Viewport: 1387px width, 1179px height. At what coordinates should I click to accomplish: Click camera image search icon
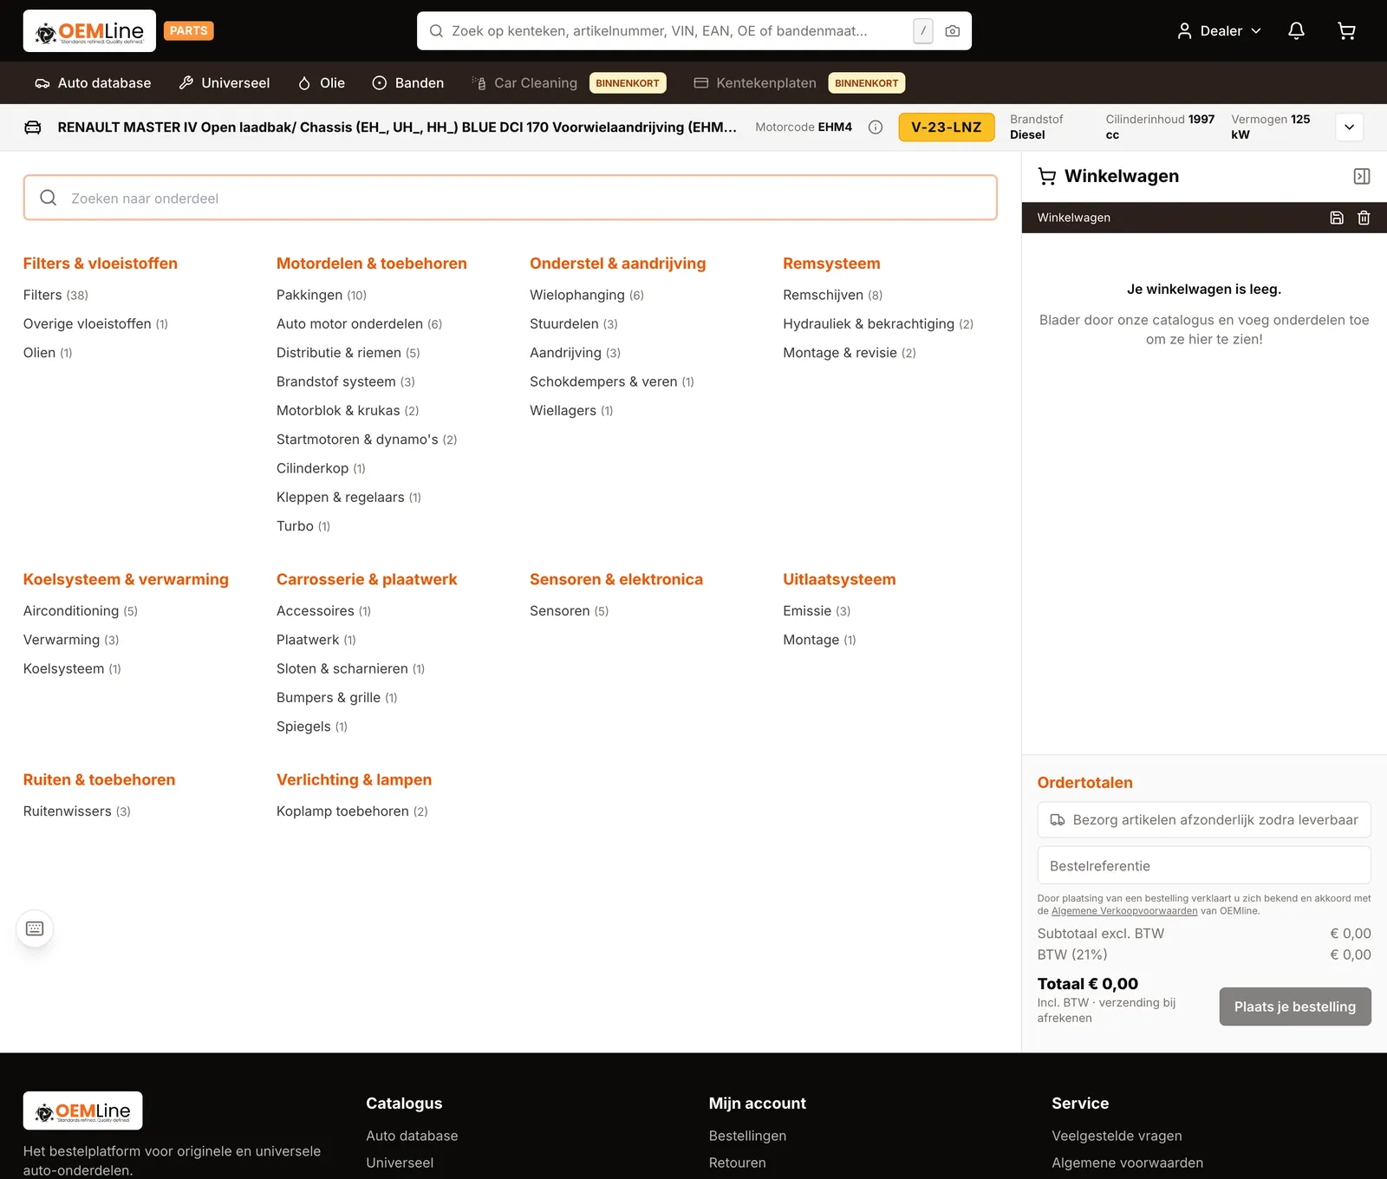pyautogui.click(x=952, y=31)
